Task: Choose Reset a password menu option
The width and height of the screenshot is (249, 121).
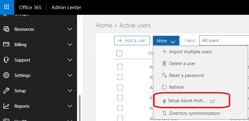Action: [186, 75]
